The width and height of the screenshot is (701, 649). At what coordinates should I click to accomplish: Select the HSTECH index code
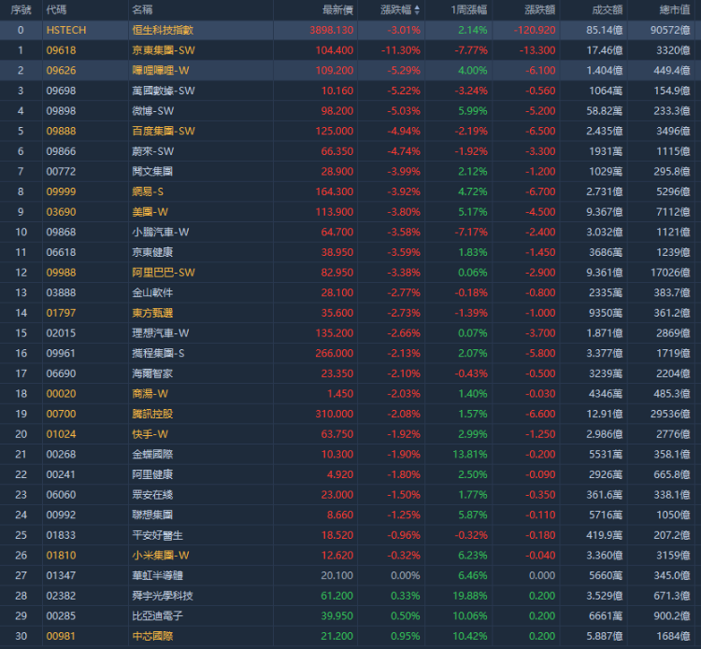click(x=66, y=30)
